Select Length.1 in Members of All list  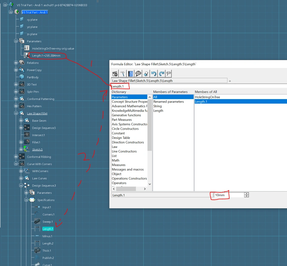click(x=241, y=101)
